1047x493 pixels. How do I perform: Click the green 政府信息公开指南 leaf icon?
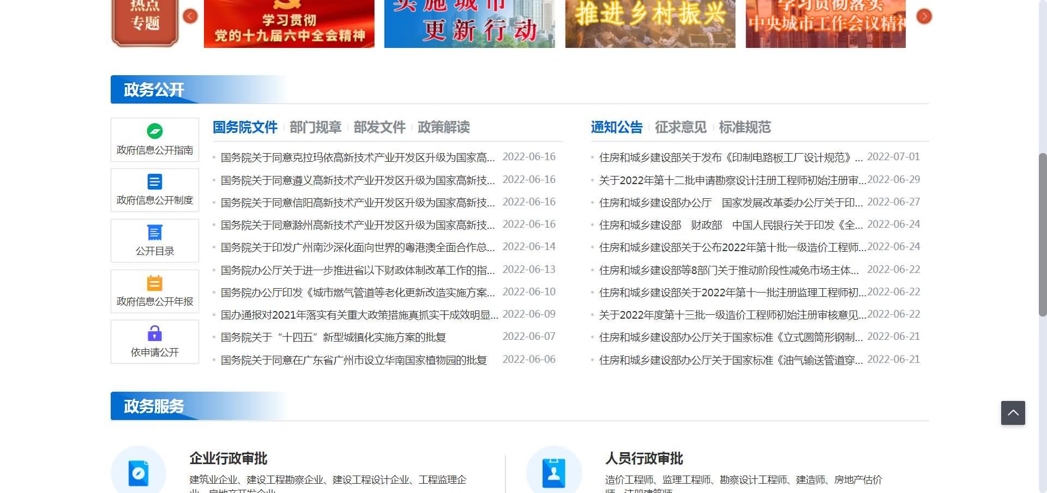155,131
